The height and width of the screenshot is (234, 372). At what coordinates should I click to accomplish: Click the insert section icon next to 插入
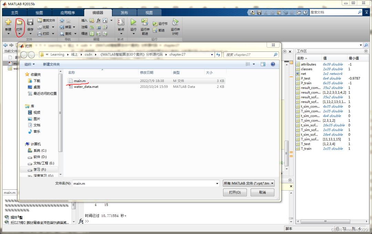coord(92,20)
